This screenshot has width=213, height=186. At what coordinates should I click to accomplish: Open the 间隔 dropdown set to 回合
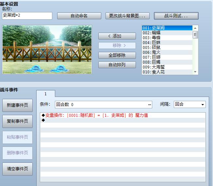190,104
